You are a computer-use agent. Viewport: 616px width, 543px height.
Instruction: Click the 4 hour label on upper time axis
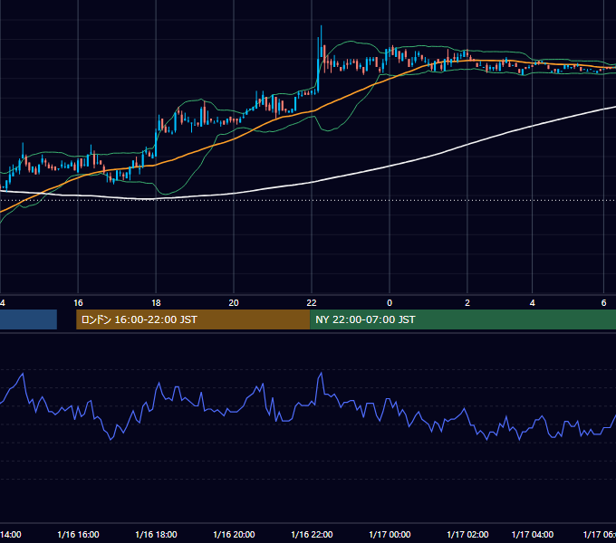(533, 303)
